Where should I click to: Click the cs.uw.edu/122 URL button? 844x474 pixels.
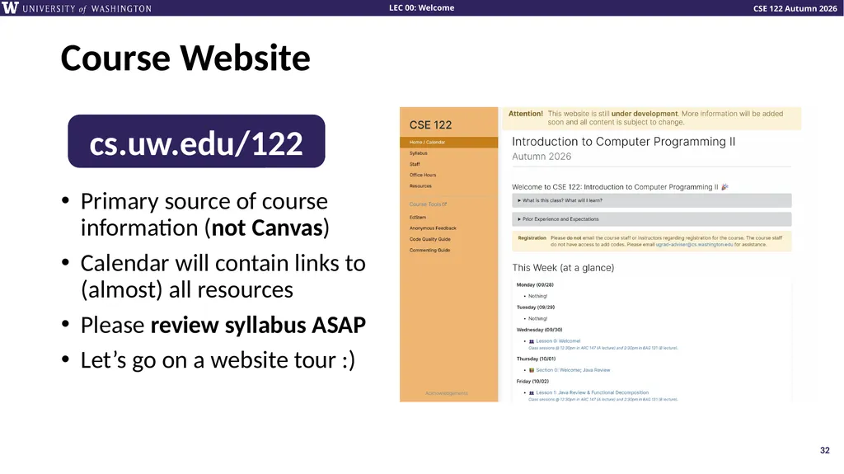[196, 141]
